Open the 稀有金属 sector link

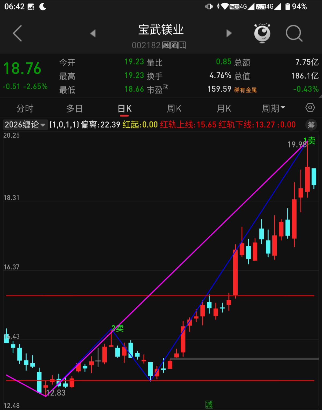[x=245, y=90]
